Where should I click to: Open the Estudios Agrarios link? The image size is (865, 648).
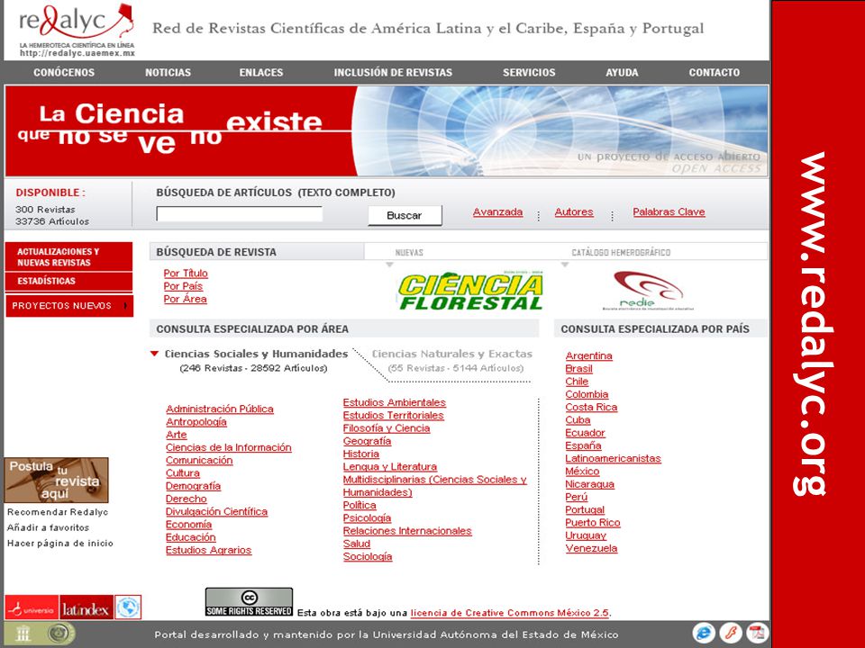(208, 551)
